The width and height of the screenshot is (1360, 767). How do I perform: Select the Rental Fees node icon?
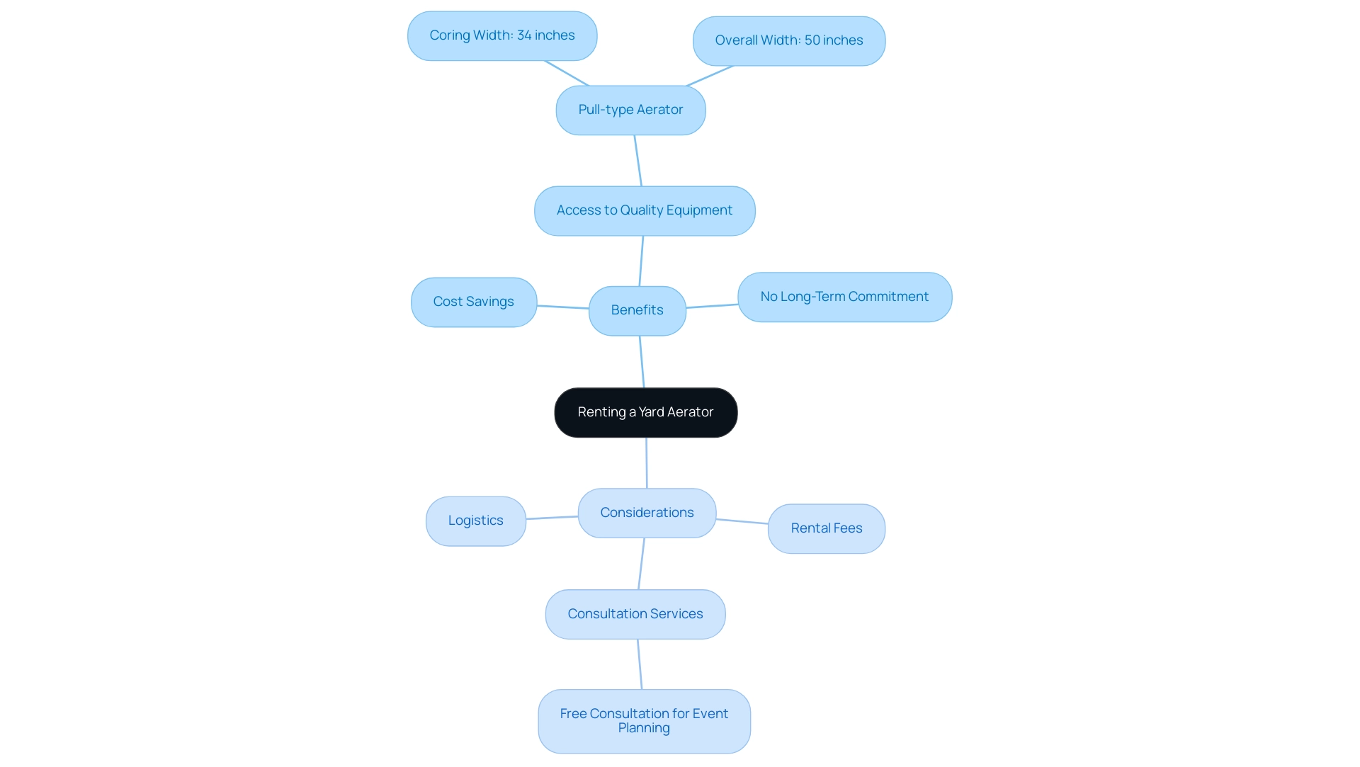coord(826,529)
